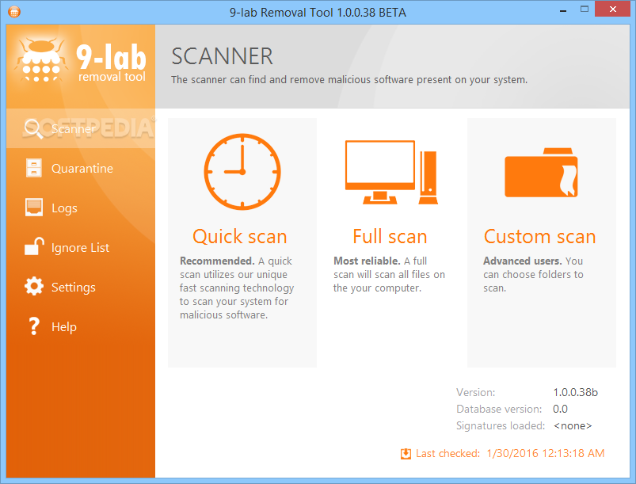Start a Quick scan via its title
Image resolution: width=636 pixels, height=484 pixels.
pos(240,237)
